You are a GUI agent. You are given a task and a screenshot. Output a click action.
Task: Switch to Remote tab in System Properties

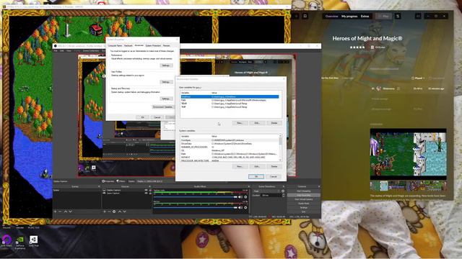167,45
